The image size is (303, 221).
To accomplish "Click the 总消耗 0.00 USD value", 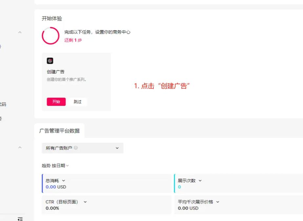I will tap(56, 187).
